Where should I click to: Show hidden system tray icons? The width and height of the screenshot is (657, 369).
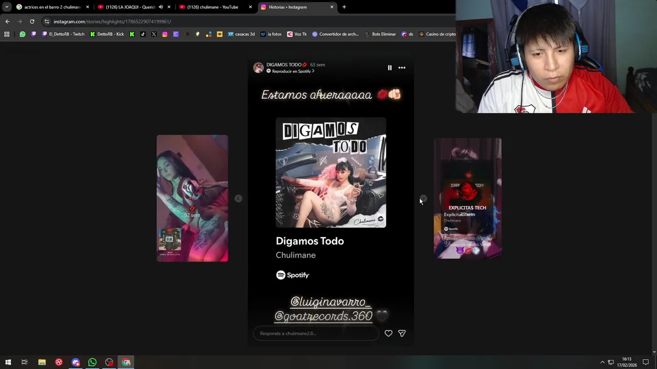[602, 362]
